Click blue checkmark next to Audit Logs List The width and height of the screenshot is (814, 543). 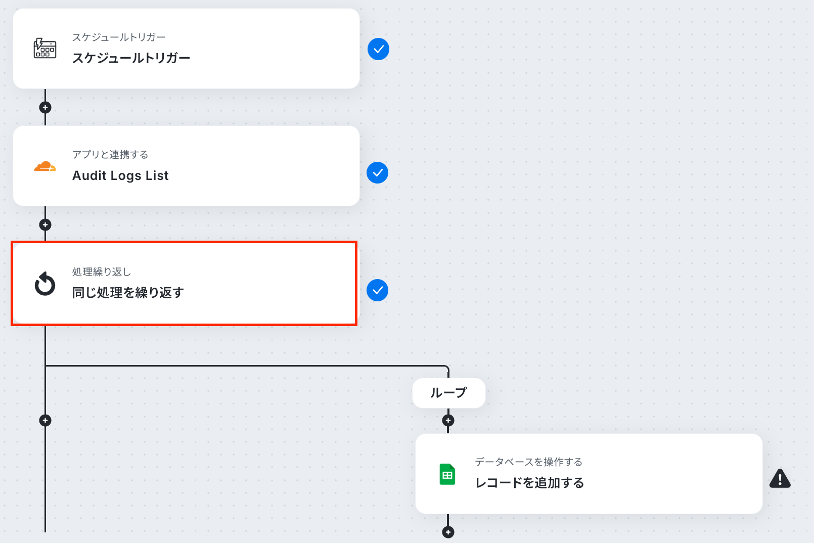(x=377, y=173)
